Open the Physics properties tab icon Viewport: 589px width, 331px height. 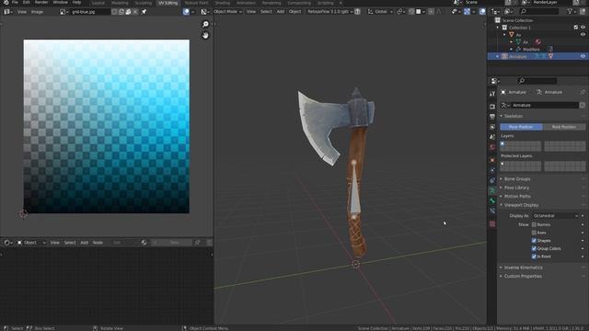(x=492, y=170)
